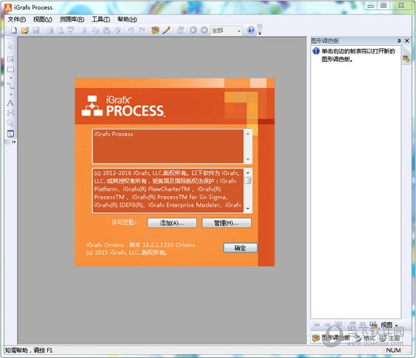Screen dimensions: 416x358
Task: Click the colorful palette icon beside 视图
Action: (374, 324)
